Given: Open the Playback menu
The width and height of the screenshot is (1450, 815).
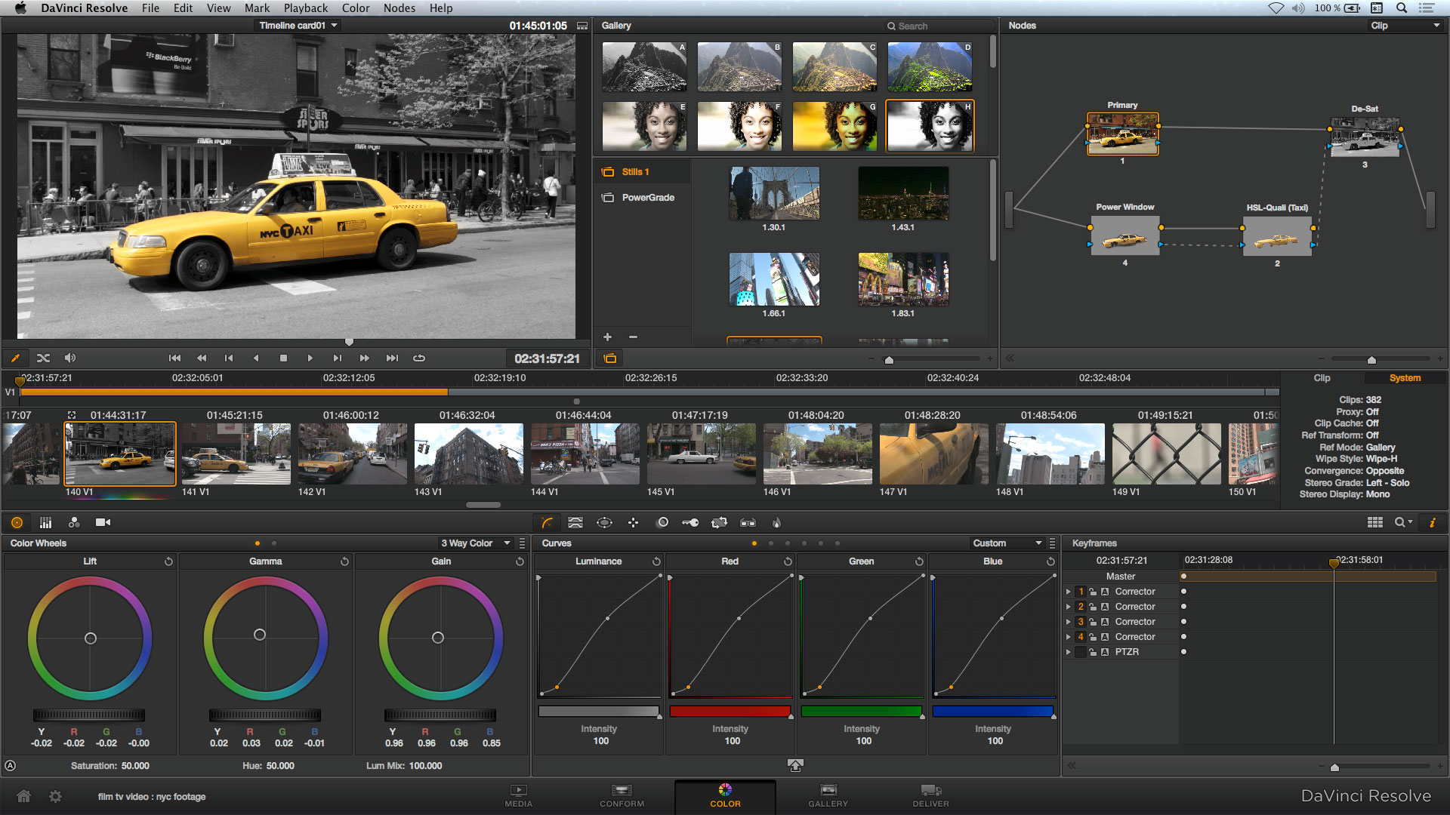Looking at the screenshot, I should point(305,8).
